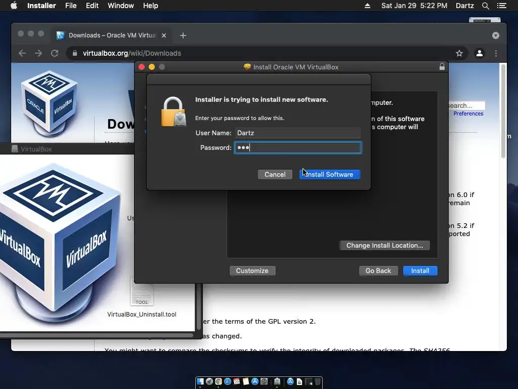Open the Preferences link on webpage

click(468, 113)
